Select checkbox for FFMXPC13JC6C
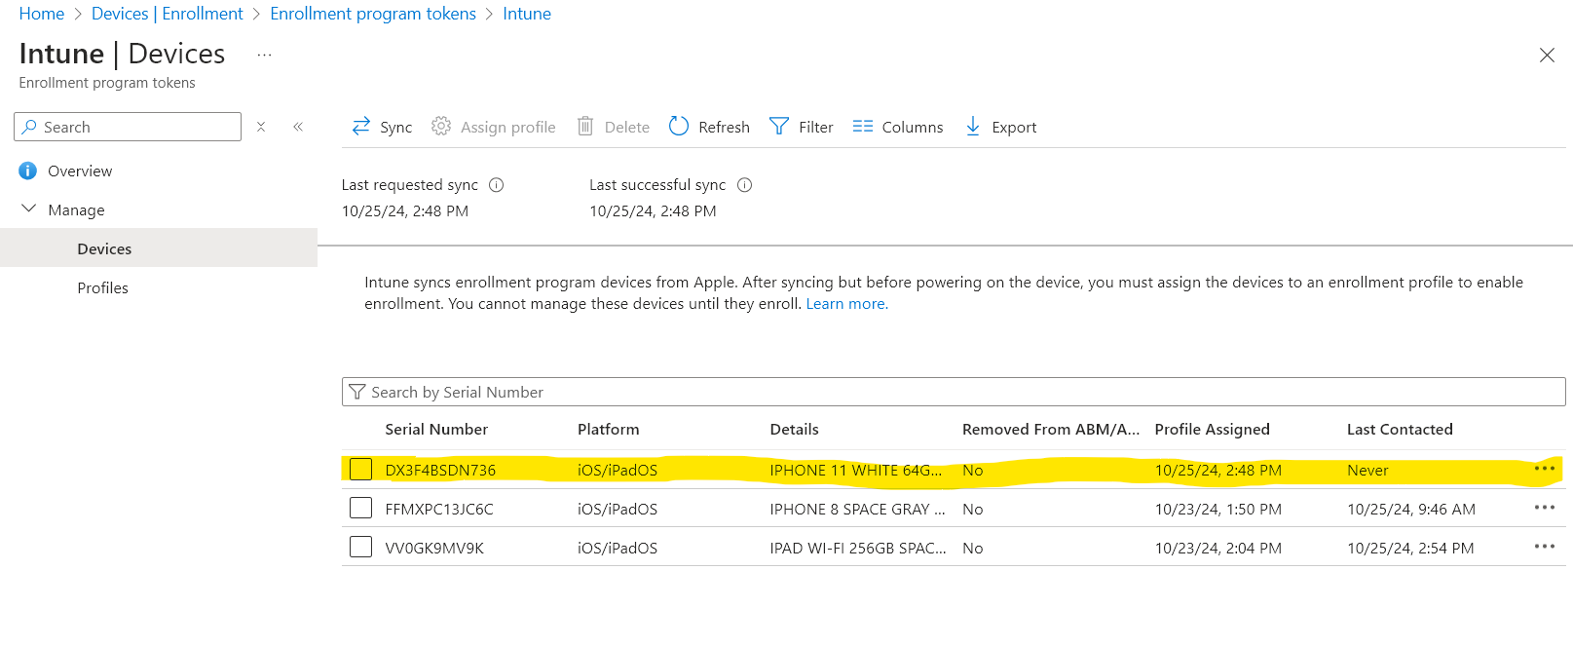The width and height of the screenshot is (1573, 647). 361,508
